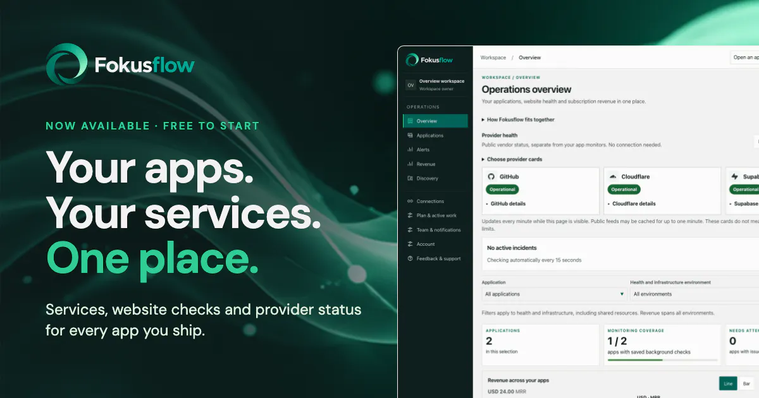Viewport: 759px width, 398px height.
Task: Expand 'Choose provider cards' section
Action: click(x=512, y=159)
